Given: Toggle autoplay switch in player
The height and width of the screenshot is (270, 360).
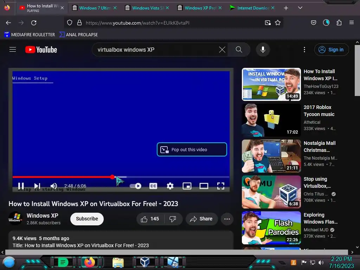Looking at the screenshot, I should coord(135,186).
